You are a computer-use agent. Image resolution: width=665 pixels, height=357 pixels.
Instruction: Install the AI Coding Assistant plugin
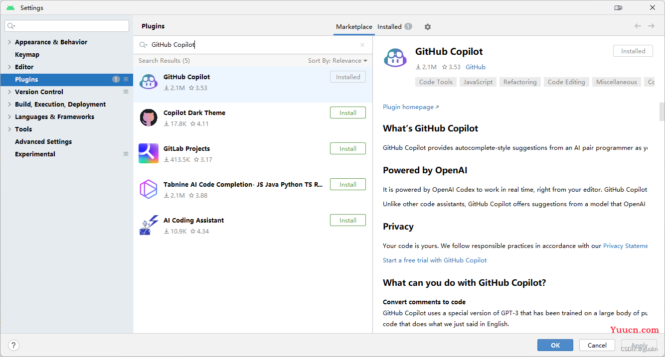[x=348, y=221]
